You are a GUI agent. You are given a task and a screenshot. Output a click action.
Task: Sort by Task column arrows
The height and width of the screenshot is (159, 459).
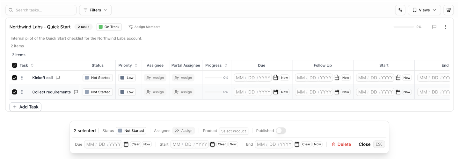32,65
